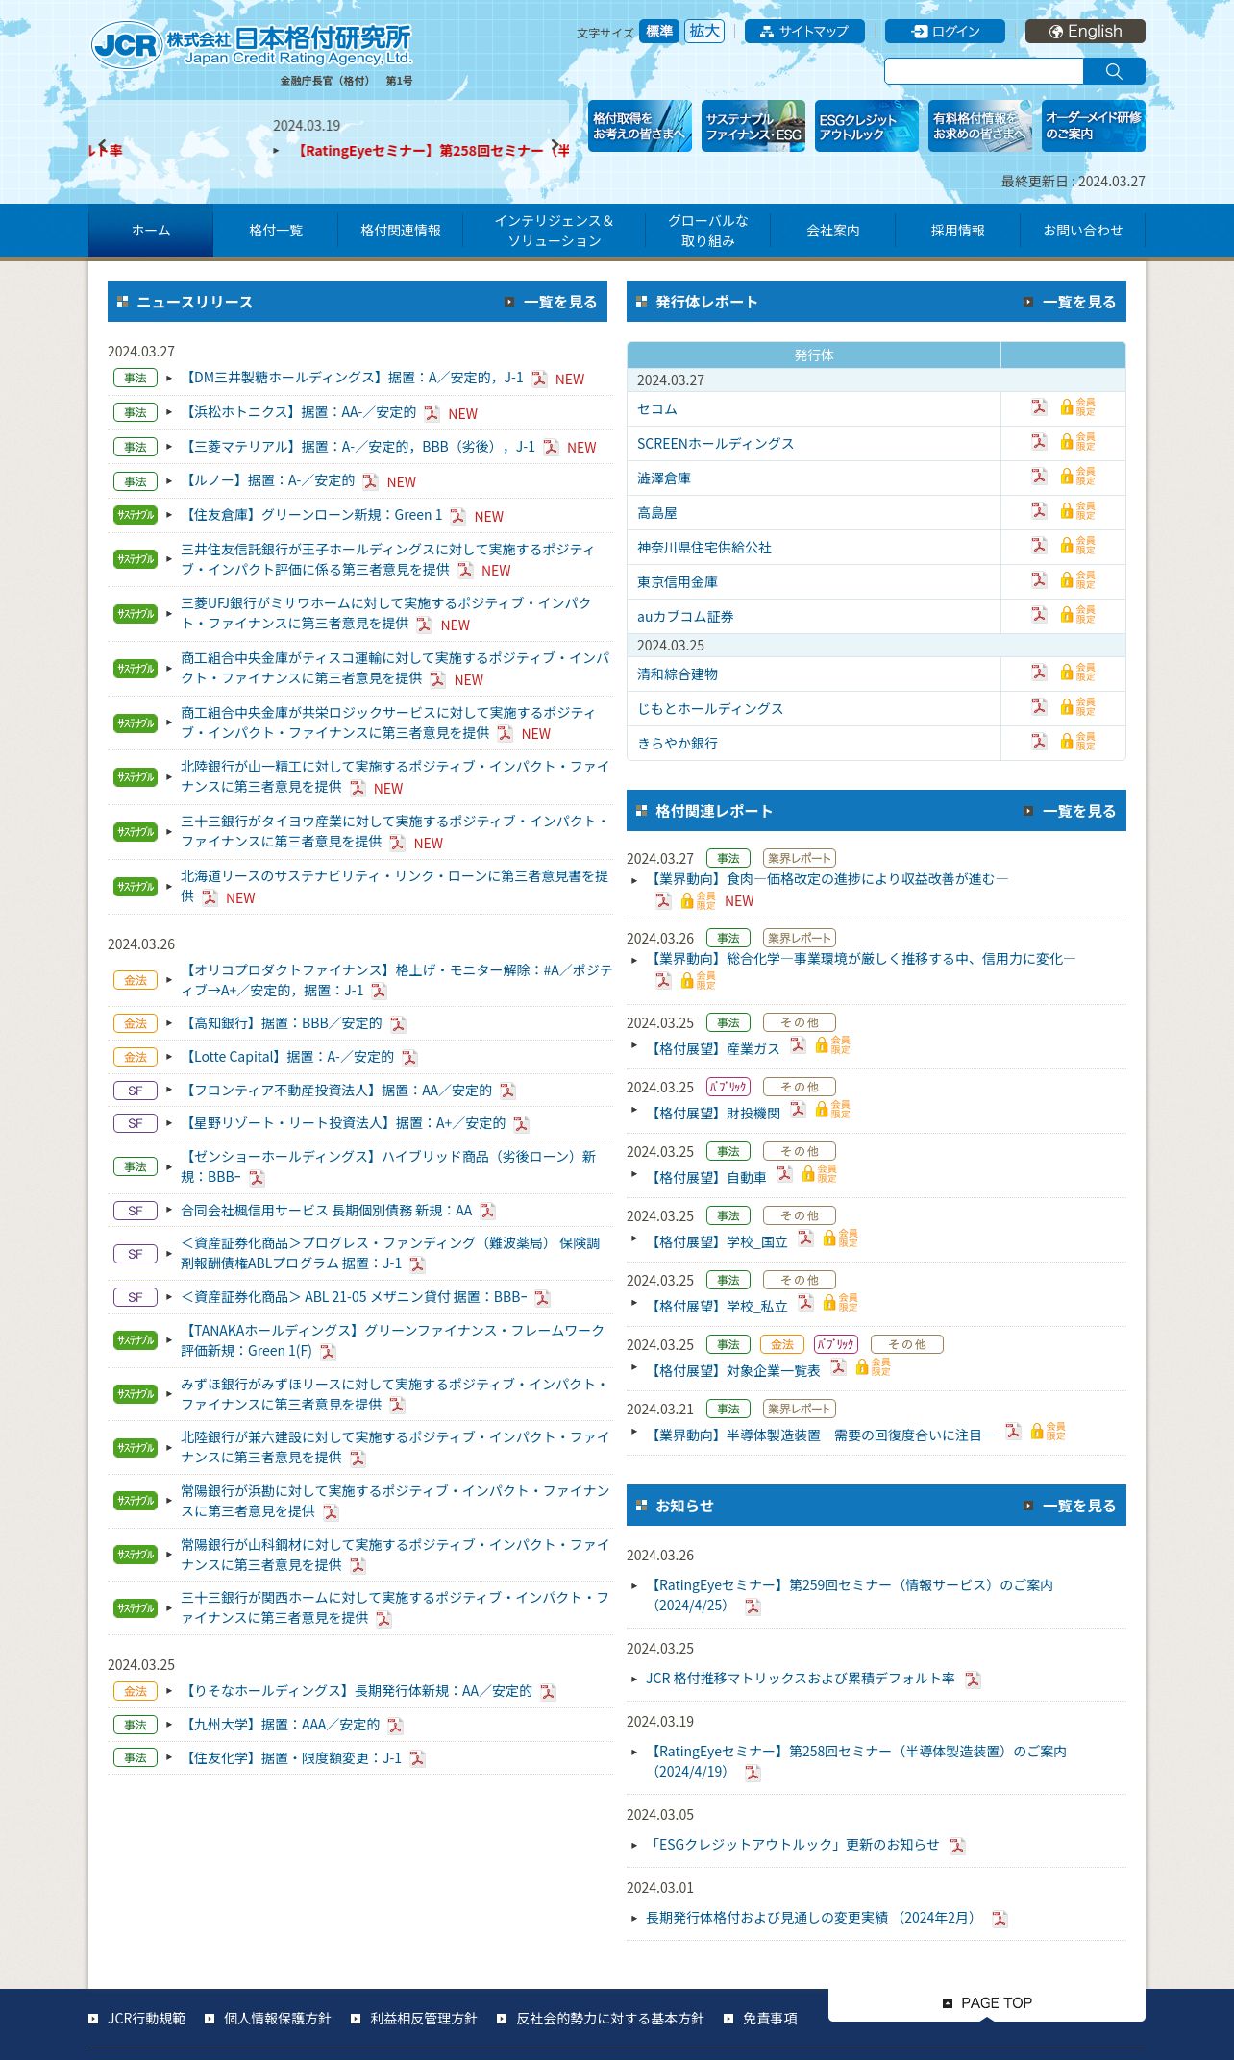Open インテリジェンス＆ソリューション menu
Image resolution: width=1234 pixels, height=2060 pixels.
555,231
